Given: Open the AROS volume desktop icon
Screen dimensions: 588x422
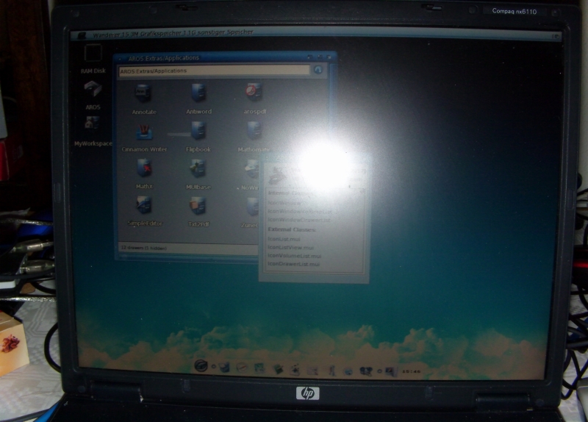Looking at the screenshot, I should pyautogui.click(x=93, y=91).
